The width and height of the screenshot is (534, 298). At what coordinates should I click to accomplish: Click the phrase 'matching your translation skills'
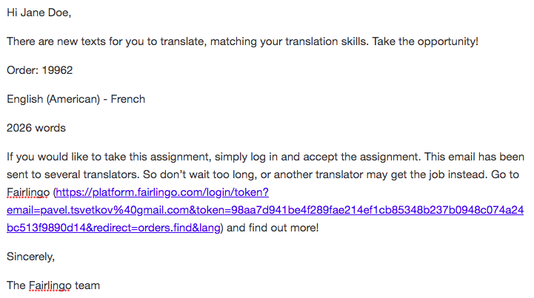pos(288,41)
